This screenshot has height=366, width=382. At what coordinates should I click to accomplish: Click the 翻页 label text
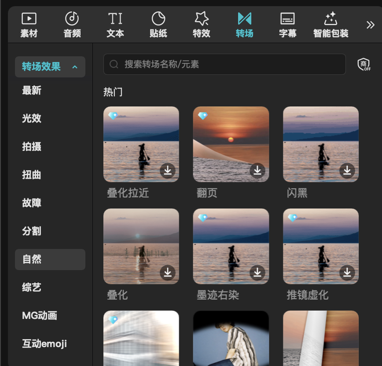[207, 193]
